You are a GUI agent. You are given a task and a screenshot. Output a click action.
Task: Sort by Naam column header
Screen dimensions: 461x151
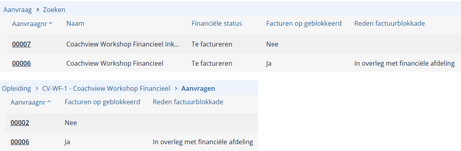pos(75,23)
